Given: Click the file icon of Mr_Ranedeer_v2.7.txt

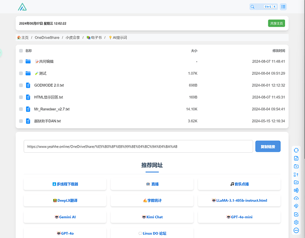Looking at the screenshot, I should tap(28, 109).
